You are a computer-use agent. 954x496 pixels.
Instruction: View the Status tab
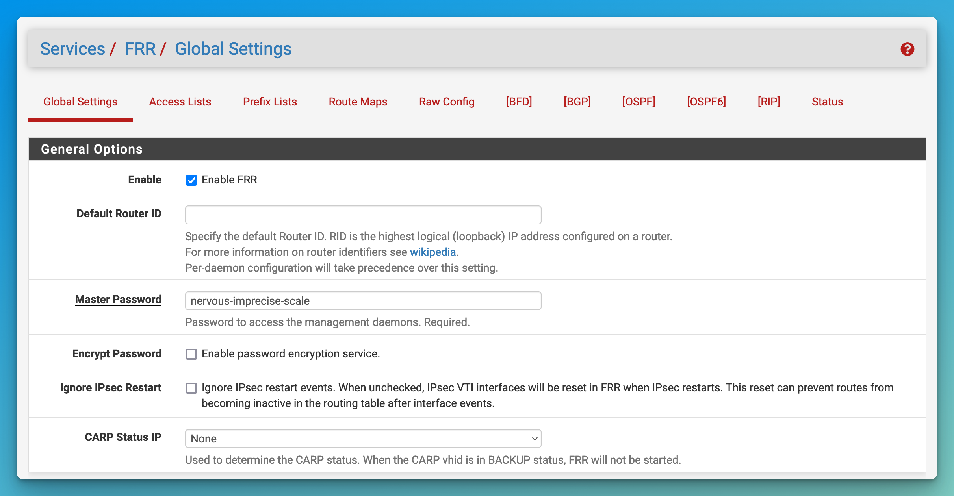pyautogui.click(x=827, y=102)
